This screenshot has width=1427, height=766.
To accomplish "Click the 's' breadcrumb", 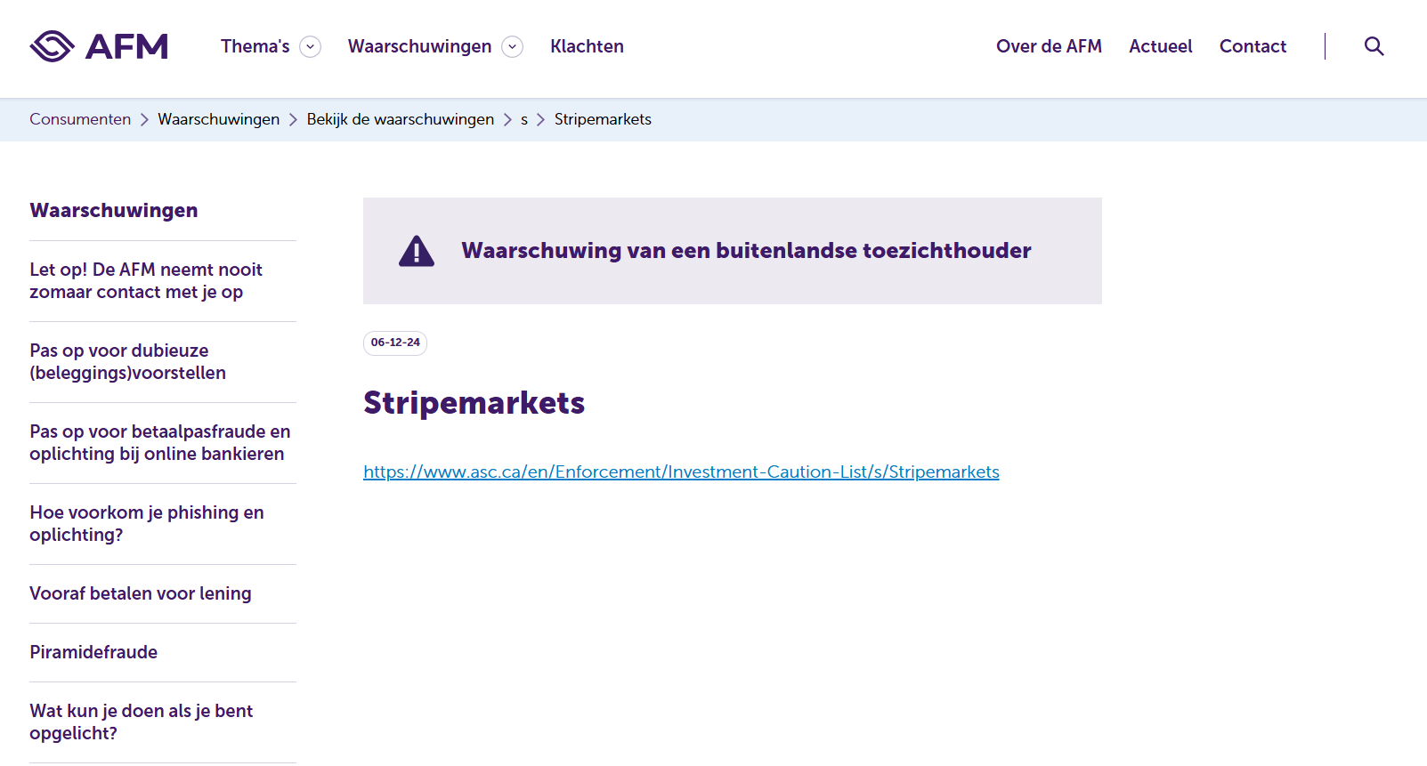I will (524, 119).
